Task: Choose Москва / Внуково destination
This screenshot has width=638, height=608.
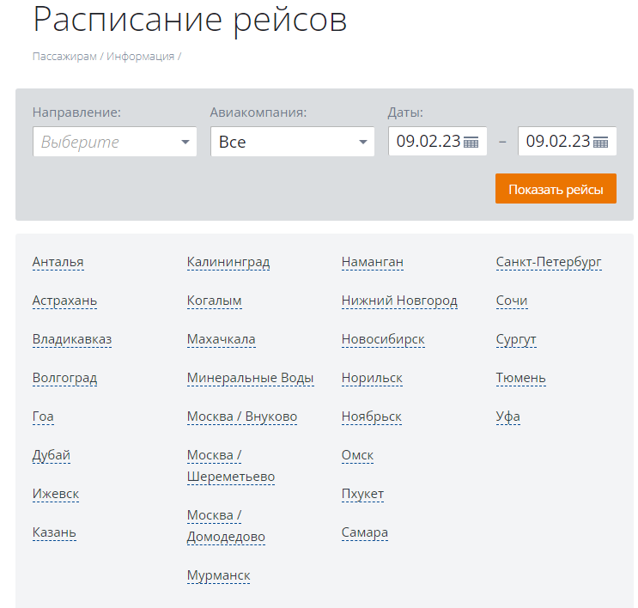Action: (242, 416)
